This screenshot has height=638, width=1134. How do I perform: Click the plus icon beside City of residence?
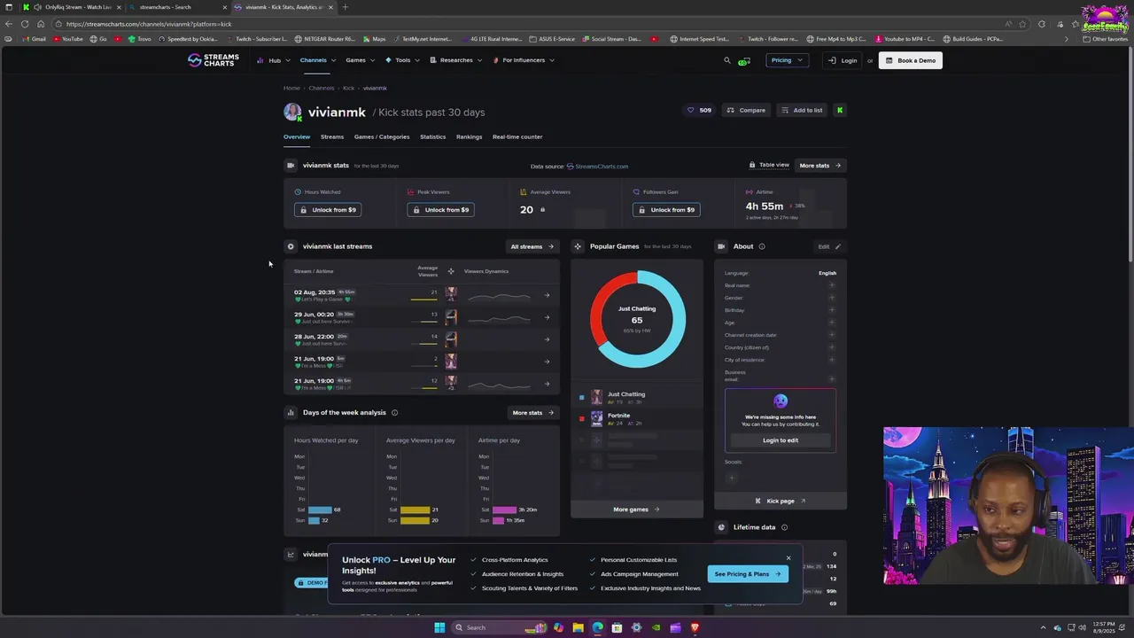(x=832, y=360)
